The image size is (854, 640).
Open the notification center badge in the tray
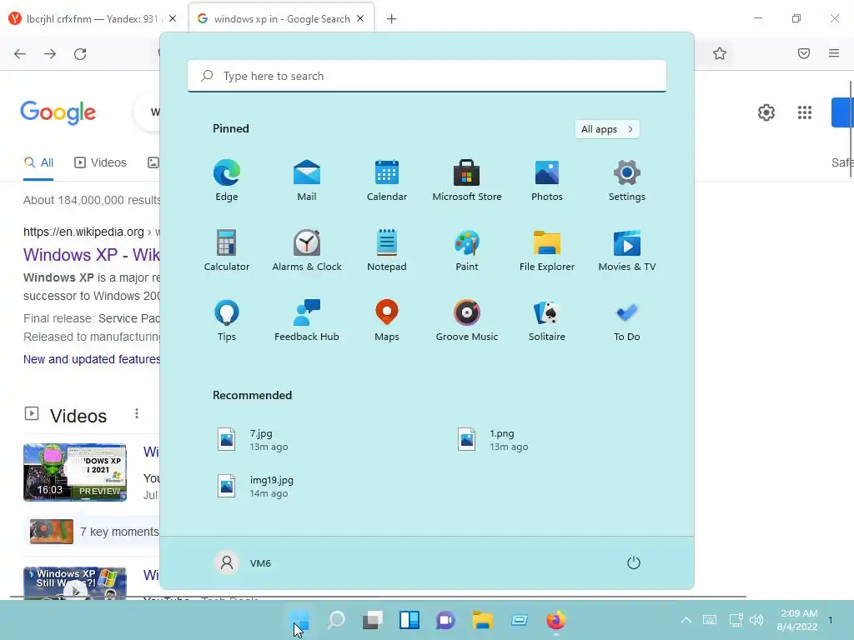tap(830, 620)
